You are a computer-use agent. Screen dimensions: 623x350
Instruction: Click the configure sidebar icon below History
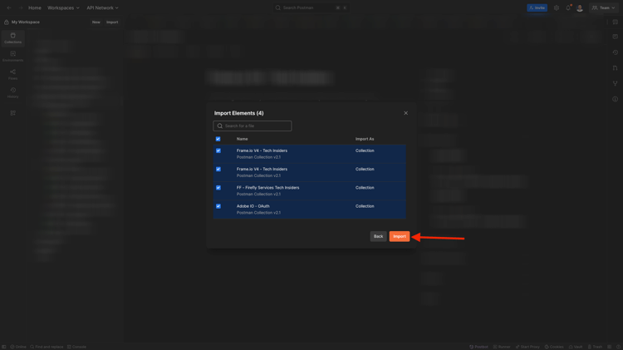click(x=12, y=113)
